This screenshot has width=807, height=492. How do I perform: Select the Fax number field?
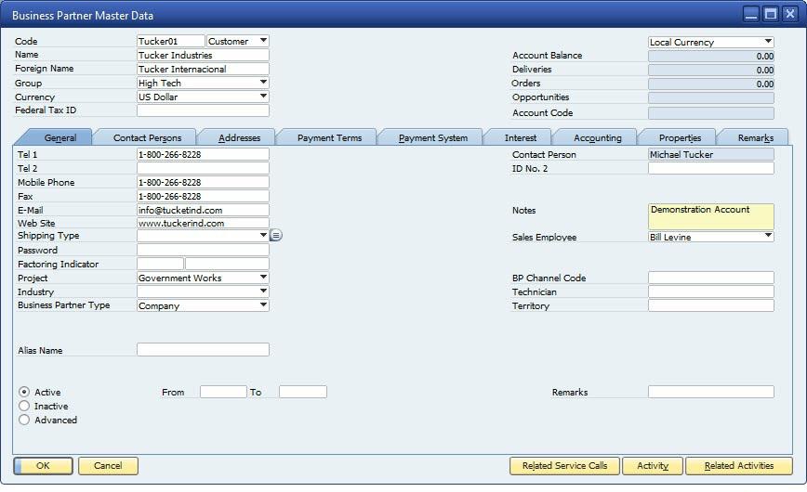point(203,195)
